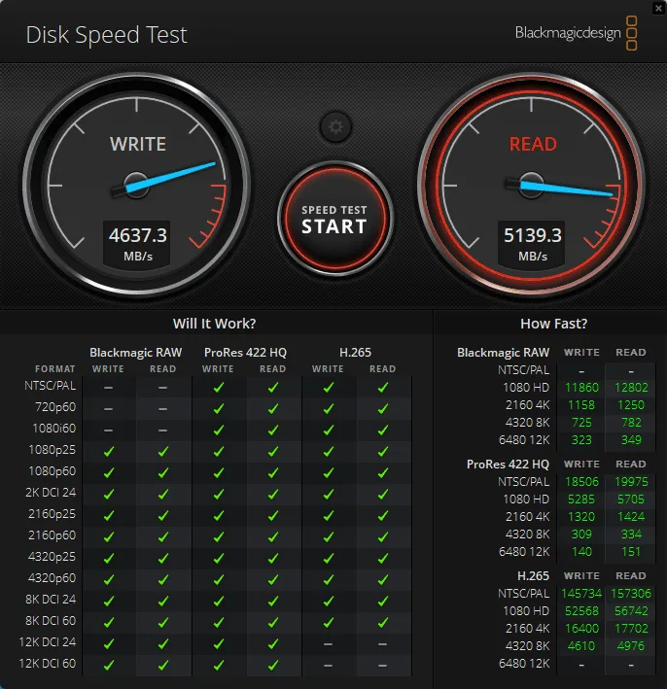The width and height of the screenshot is (667, 689).
Task: Click ProRes 422 HQ read checkmark for 2160p25
Action: pyautogui.click(x=272, y=515)
